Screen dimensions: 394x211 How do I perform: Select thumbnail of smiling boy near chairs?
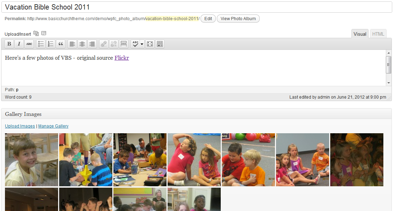pyautogui.click(x=32, y=160)
